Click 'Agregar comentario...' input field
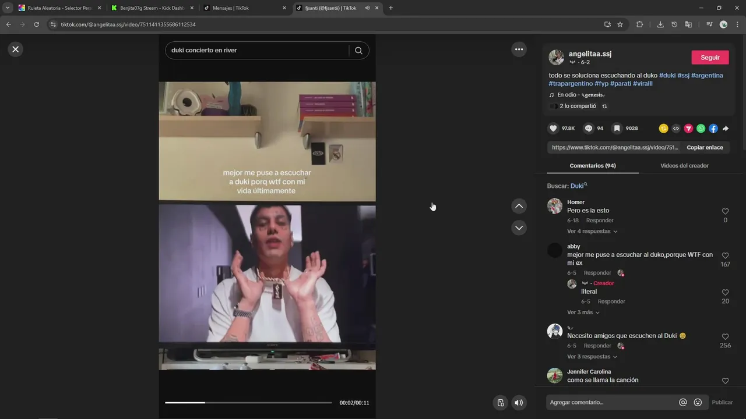Screen dimensions: 746x419 coord(611,403)
